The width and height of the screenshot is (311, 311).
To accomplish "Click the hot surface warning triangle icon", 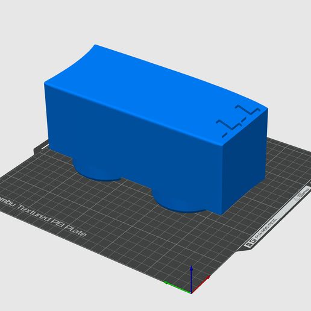I will tap(297, 199).
